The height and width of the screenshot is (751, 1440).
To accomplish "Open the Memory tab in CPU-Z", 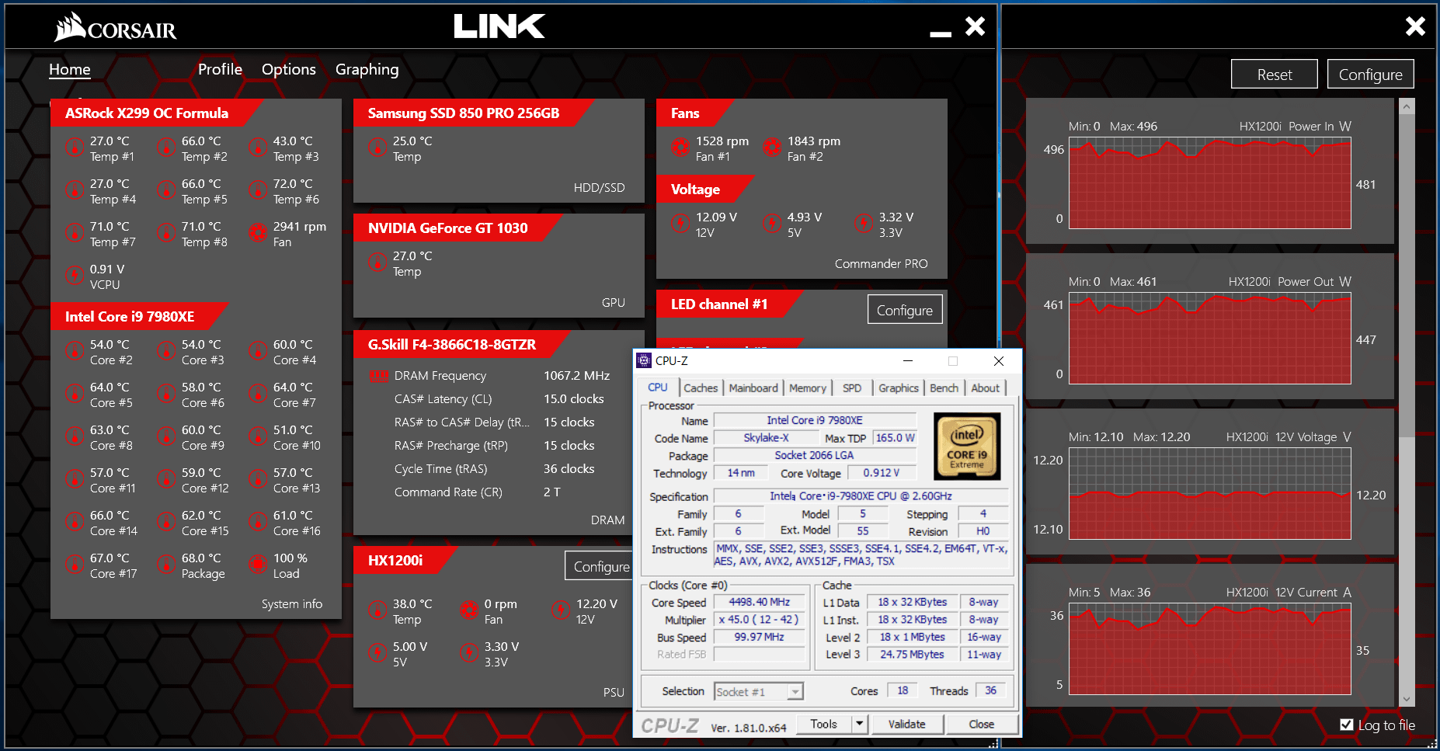I will tap(808, 388).
